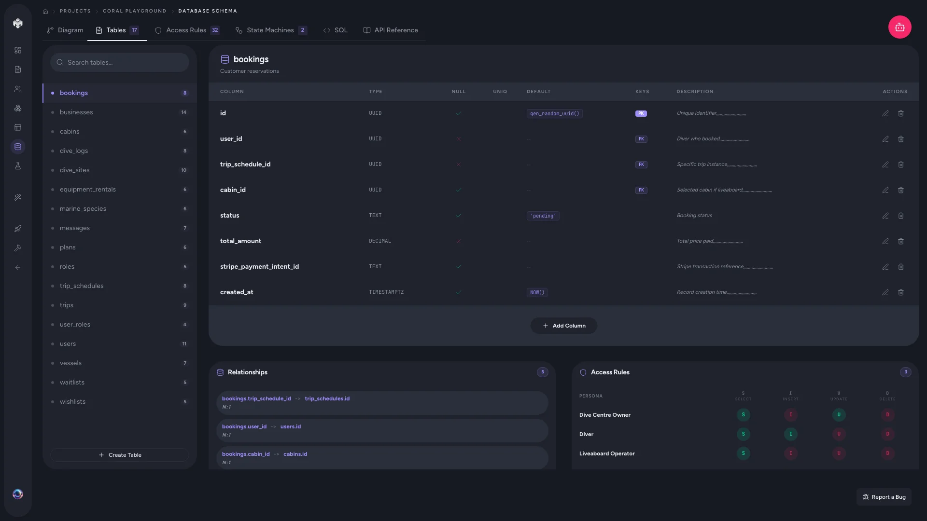927x521 pixels.
Task: Click the back arrow icon in sidebar
Action: (x=18, y=267)
